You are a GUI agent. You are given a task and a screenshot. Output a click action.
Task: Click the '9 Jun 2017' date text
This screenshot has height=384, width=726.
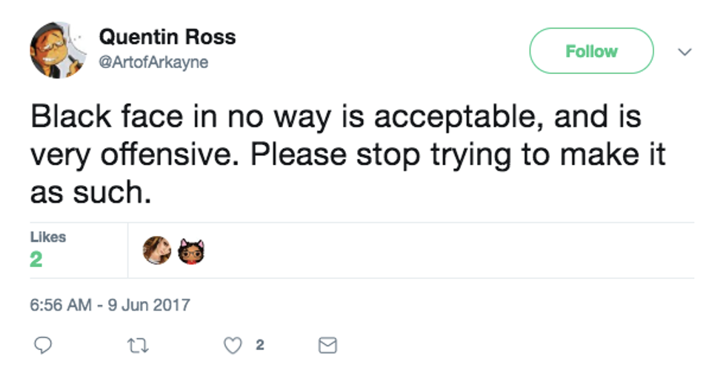pyautogui.click(x=149, y=304)
